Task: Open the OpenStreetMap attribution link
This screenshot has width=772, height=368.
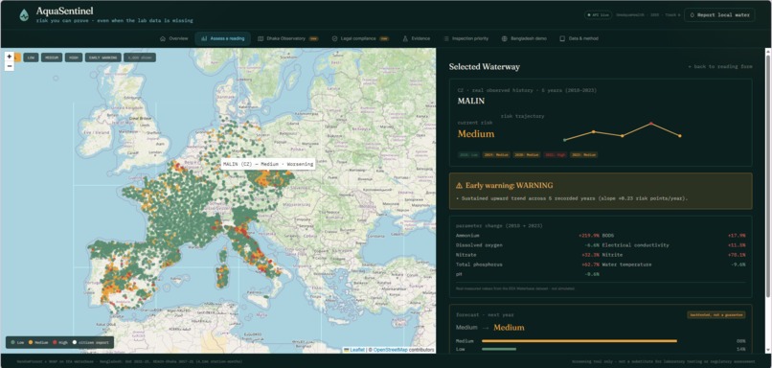Action: click(x=391, y=350)
